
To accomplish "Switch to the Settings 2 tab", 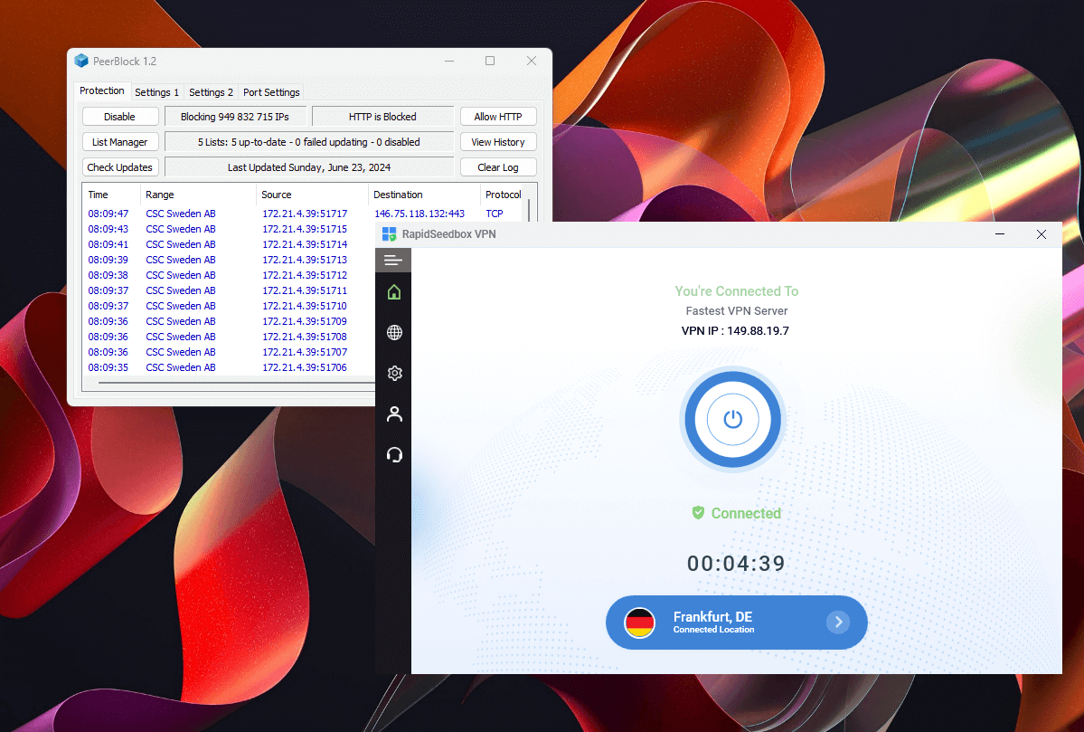I will coord(211,92).
